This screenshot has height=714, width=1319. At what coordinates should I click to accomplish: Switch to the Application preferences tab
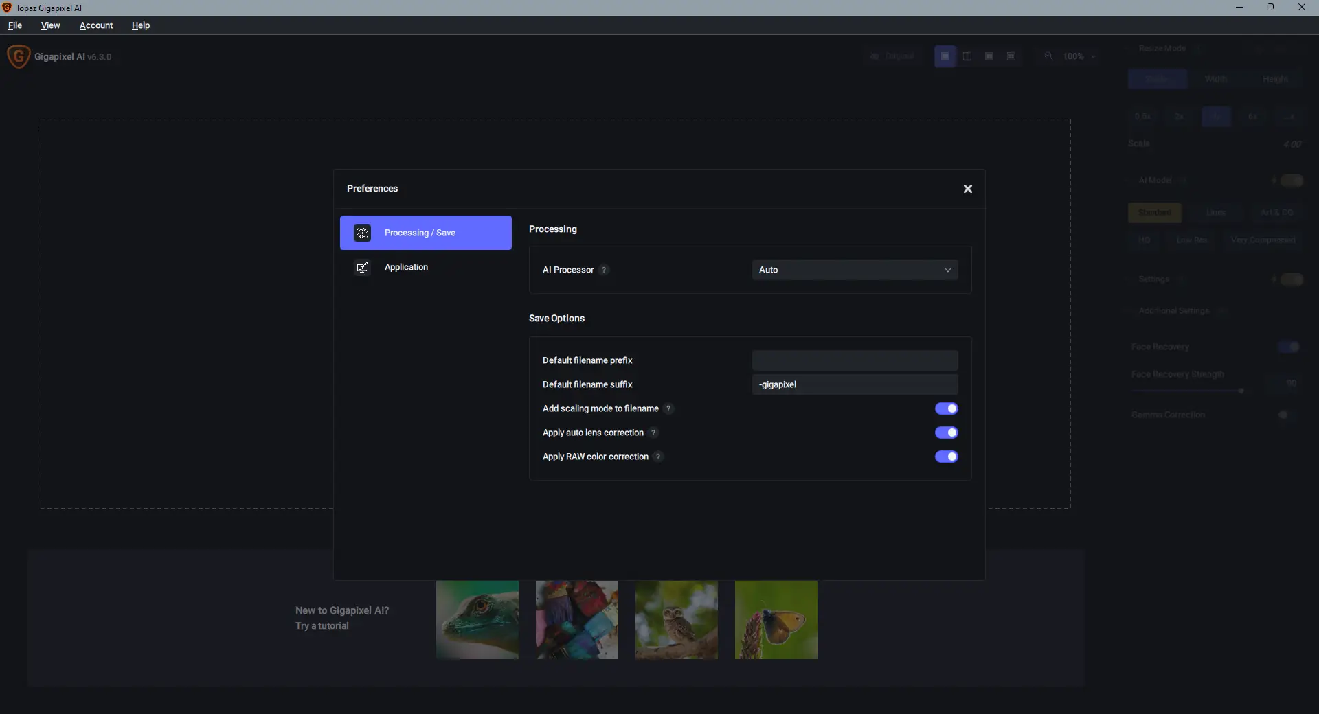(x=426, y=267)
